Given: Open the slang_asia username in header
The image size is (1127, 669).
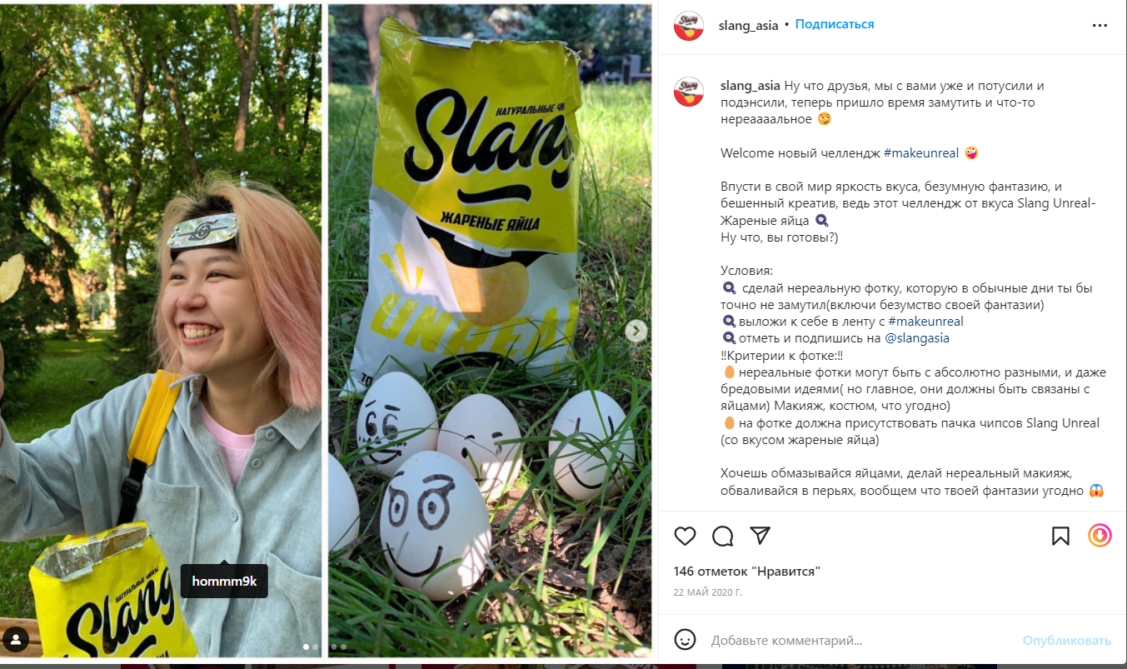Looking at the screenshot, I should (x=748, y=25).
